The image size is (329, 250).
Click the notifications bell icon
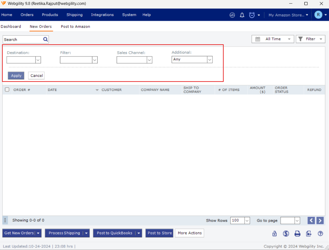click(x=242, y=15)
